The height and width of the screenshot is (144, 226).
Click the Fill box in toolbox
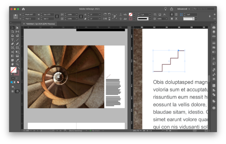coord(14,70)
